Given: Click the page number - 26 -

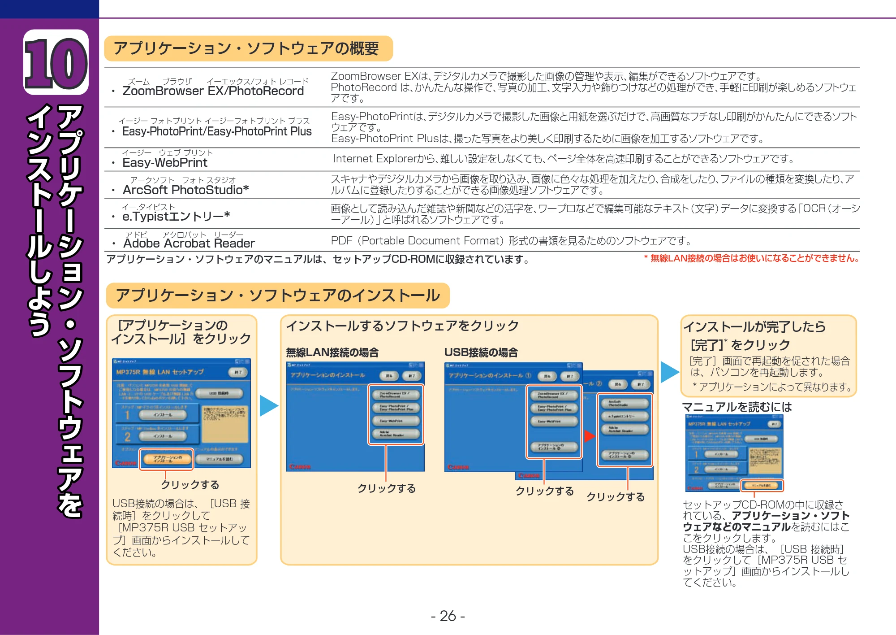Looking at the screenshot, I should click(448, 616).
